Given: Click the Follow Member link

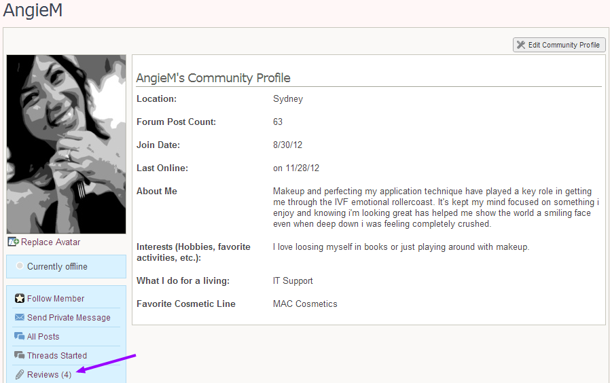Looking at the screenshot, I should [56, 299].
